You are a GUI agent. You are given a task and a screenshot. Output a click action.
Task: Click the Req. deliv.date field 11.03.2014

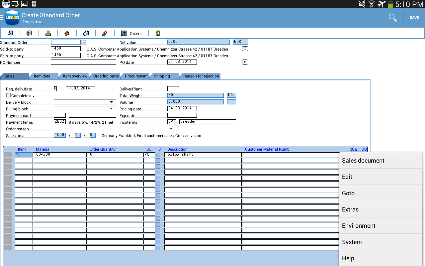pyautogui.click(x=80, y=88)
